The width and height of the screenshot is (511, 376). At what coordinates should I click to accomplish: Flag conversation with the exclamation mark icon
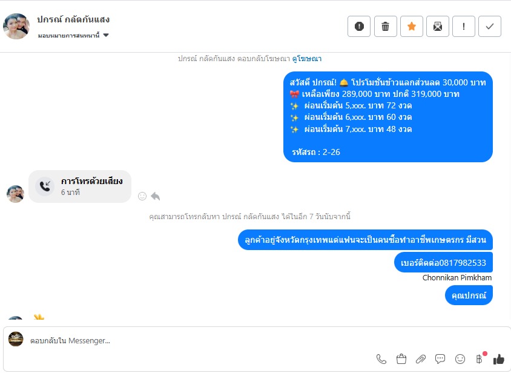point(464,27)
